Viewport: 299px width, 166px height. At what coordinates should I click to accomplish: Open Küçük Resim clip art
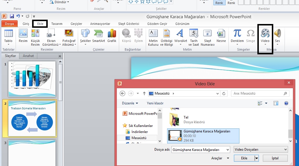tap(35, 37)
